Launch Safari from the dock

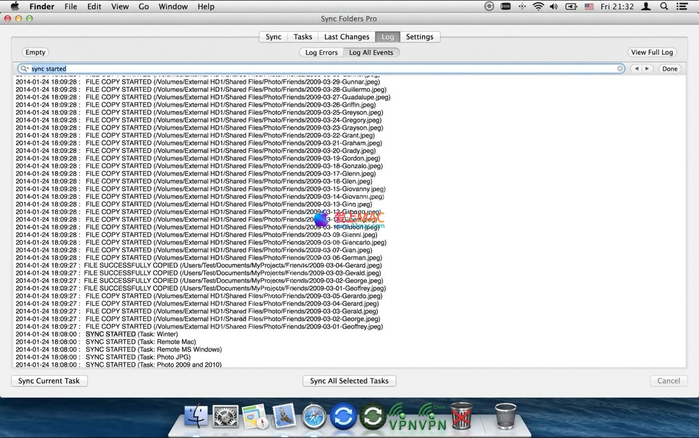tap(314, 416)
